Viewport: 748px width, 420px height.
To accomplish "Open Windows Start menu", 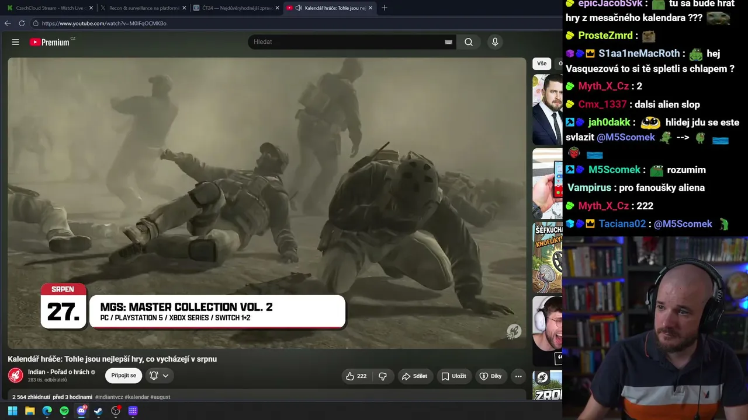I will pos(12,411).
